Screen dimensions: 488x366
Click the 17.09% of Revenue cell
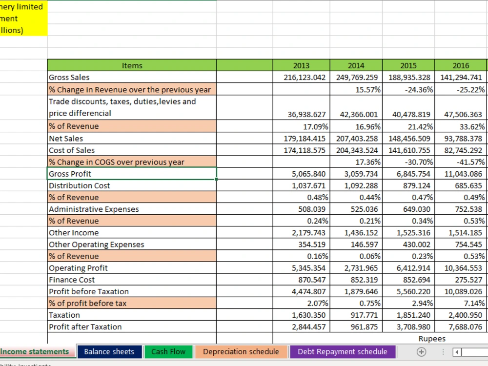click(x=301, y=126)
